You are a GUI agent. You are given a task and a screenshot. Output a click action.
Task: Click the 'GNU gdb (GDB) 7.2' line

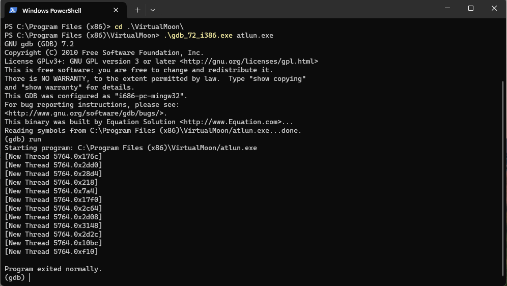[39, 44]
